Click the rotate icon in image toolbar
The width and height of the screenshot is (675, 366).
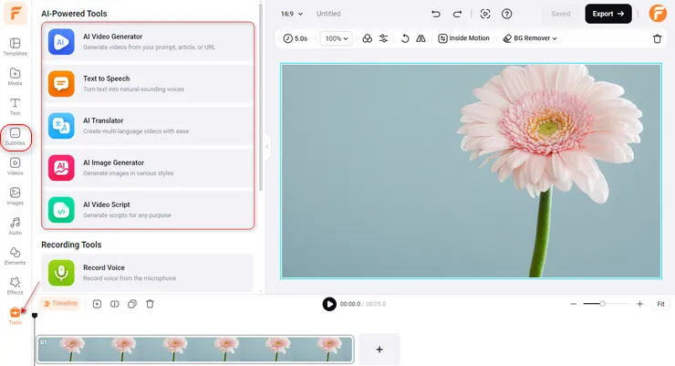(x=405, y=38)
